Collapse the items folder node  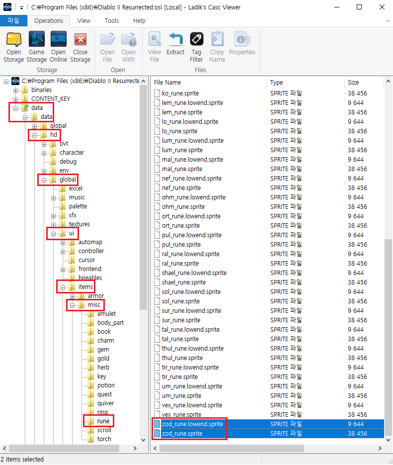63,287
